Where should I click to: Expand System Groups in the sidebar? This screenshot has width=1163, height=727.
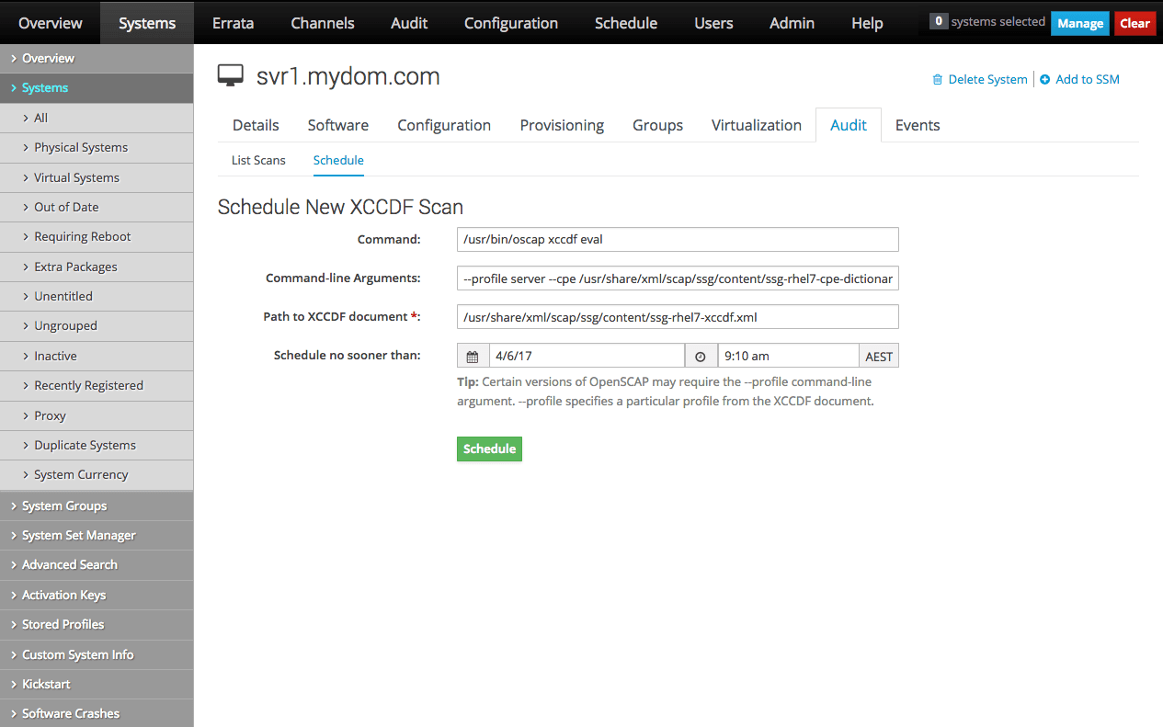pyautogui.click(x=97, y=505)
